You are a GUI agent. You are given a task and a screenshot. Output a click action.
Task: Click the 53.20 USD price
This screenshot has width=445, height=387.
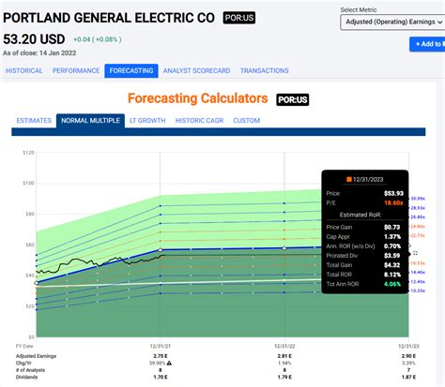tap(34, 39)
